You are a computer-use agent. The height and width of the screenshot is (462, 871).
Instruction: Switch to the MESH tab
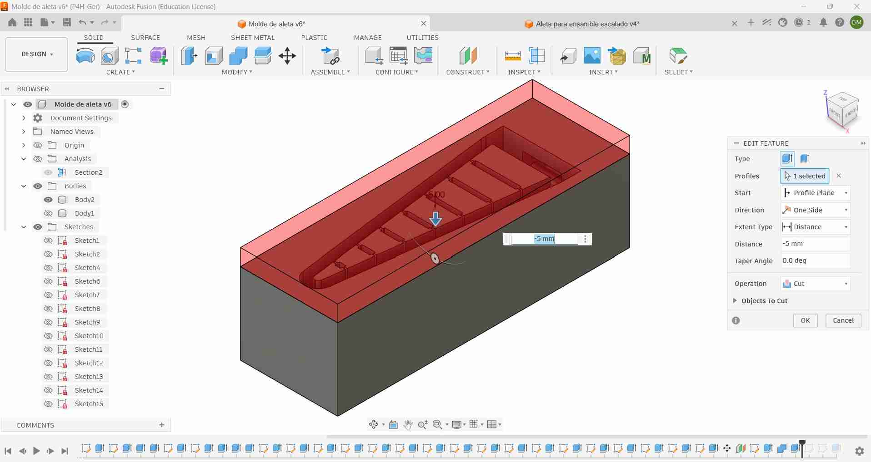pyautogui.click(x=196, y=38)
